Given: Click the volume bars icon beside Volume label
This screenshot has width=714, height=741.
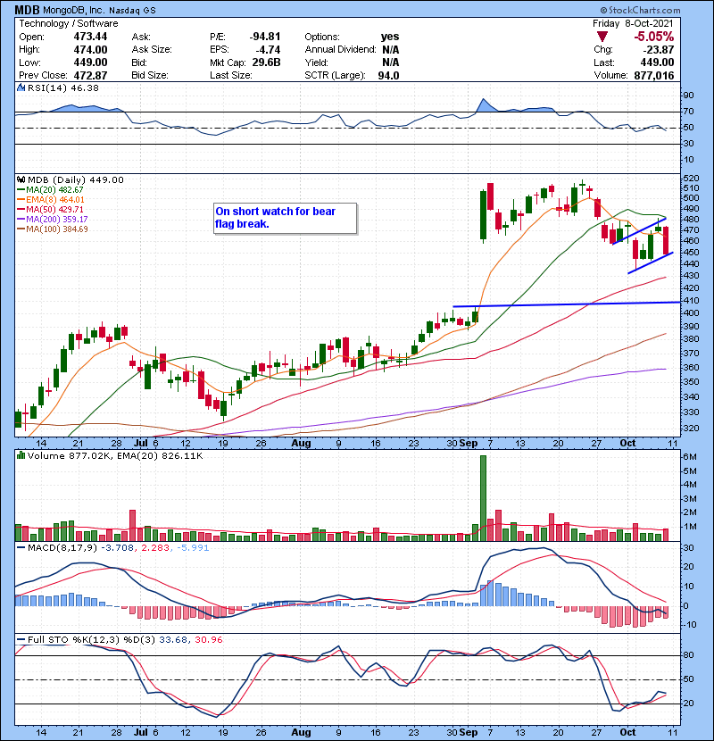Looking at the screenshot, I should [x=21, y=455].
